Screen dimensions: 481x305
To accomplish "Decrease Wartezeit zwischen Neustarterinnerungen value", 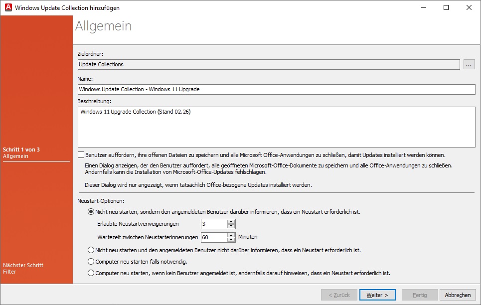I will tap(231, 239).
